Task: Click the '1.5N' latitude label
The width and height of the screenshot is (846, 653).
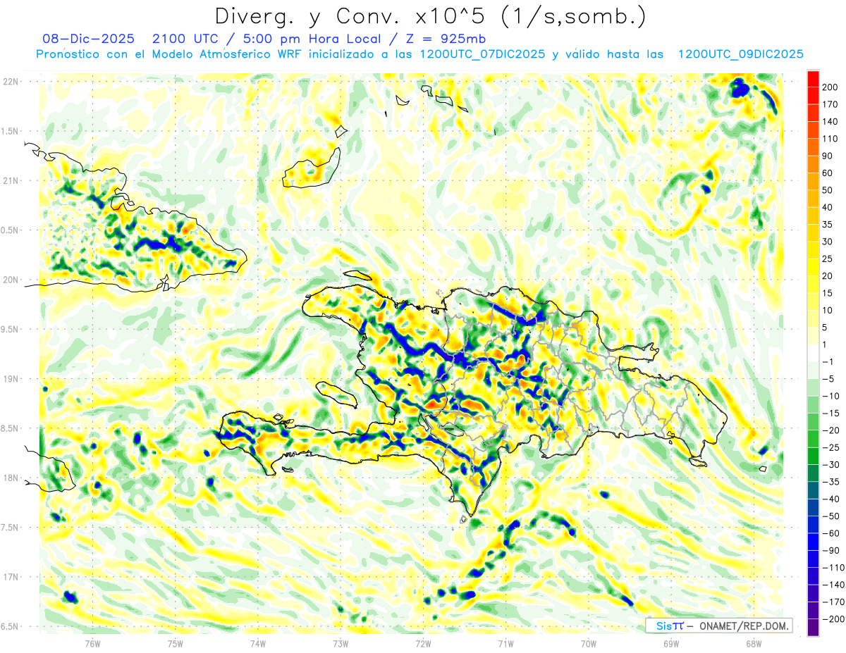Action: [11, 131]
